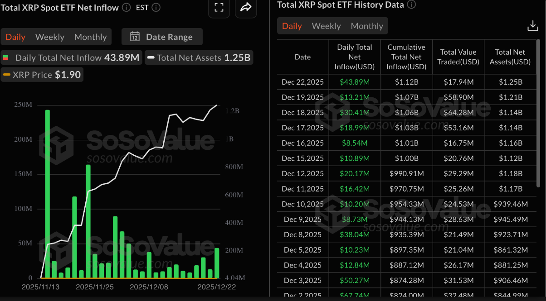Click the info icon beside chart title
Image resolution: width=546 pixels, height=301 pixels.
point(126,7)
